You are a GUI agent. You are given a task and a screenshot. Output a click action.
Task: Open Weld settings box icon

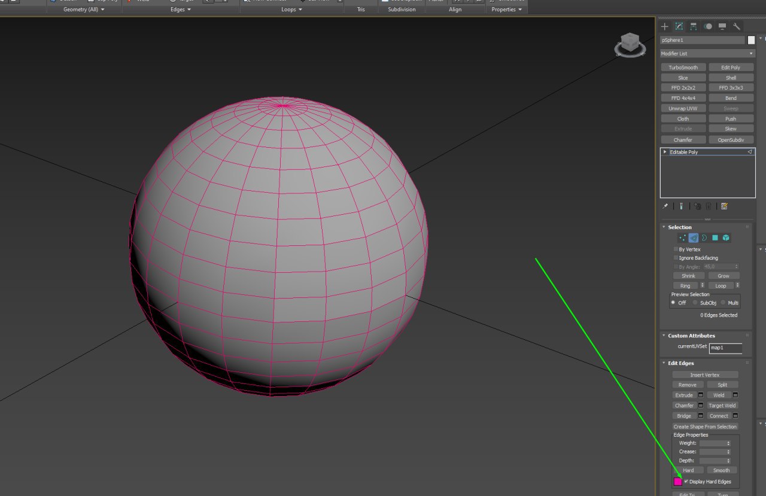[735, 395]
